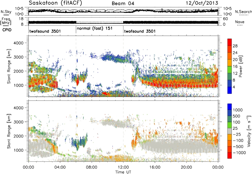Screen dimensions: 252x174
Task: Click the 'Power [dB]' colorbar title
Action: 240,66
